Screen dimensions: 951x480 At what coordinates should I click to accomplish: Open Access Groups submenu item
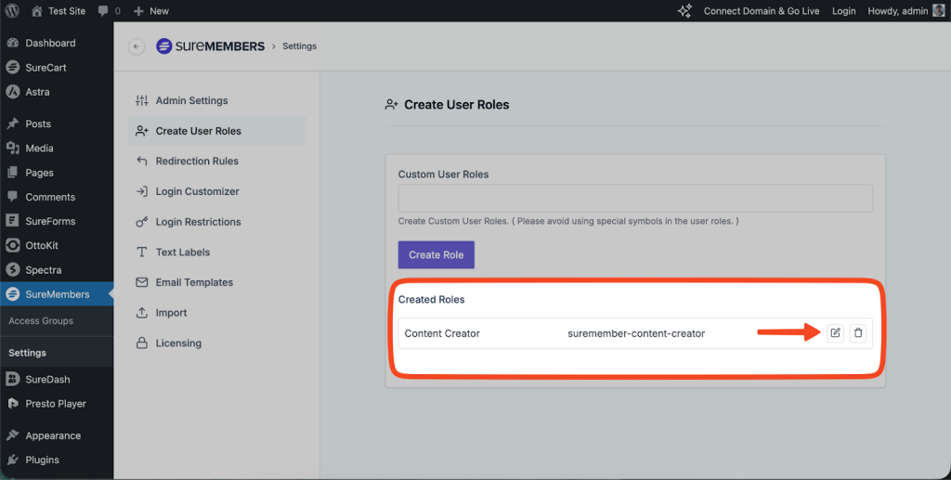tap(41, 321)
